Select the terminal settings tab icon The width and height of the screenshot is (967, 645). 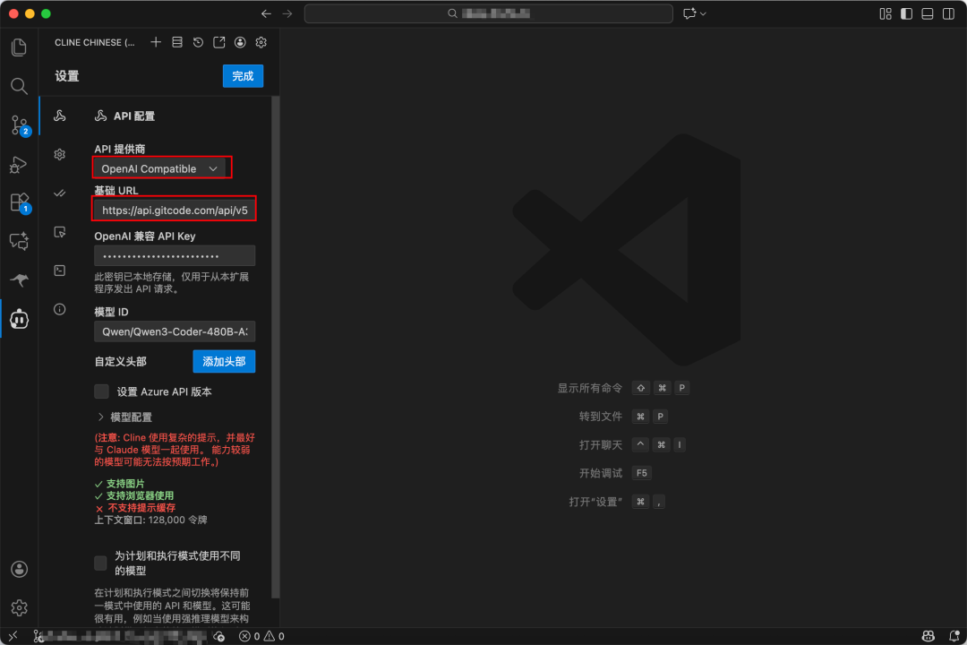coord(60,271)
